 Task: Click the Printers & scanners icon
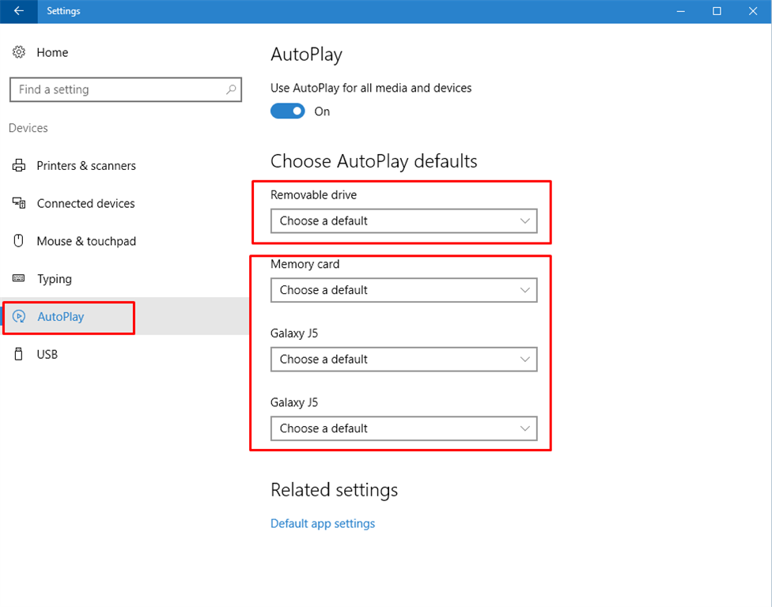click(x=19, y=165)
